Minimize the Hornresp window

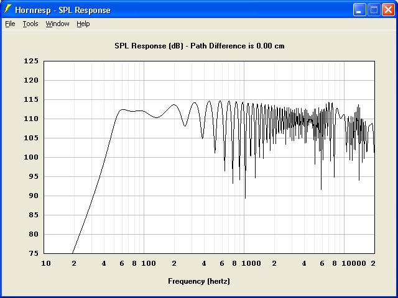[x=359, y=10]
